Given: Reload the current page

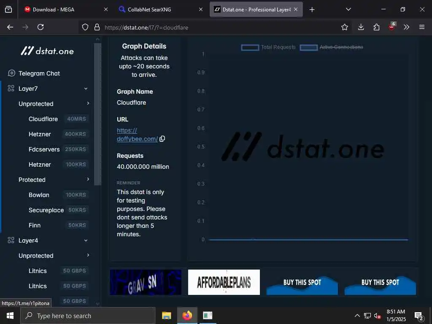Looking at the screenshot, I should [40, 27].
